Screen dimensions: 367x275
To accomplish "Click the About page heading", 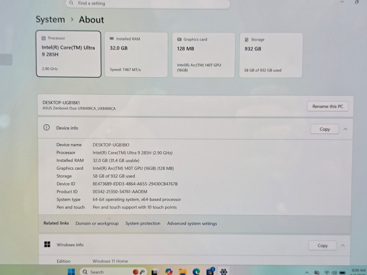I will pos(91,20).
